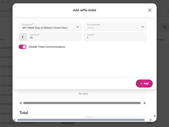Expand the Prize draw bundle chevron
This screenshot has height=127, width=169.
pos(143,27)
